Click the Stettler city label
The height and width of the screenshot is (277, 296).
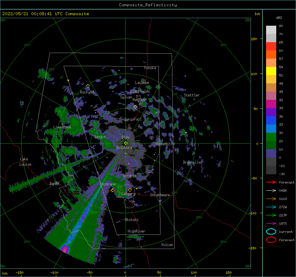[192, 95]
